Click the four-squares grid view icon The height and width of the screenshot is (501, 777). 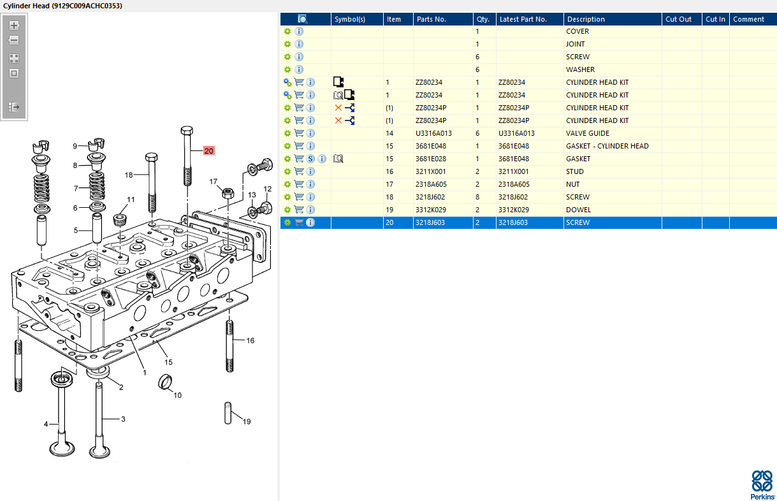coord(14,58)
